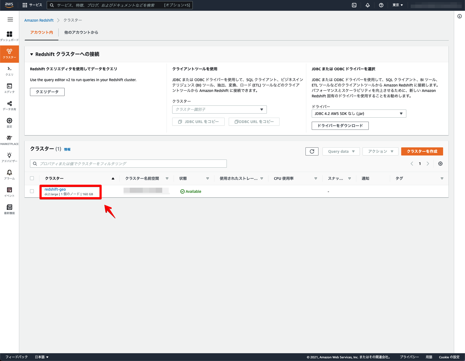Open the エディタ from the sidebar

(9, 88)
